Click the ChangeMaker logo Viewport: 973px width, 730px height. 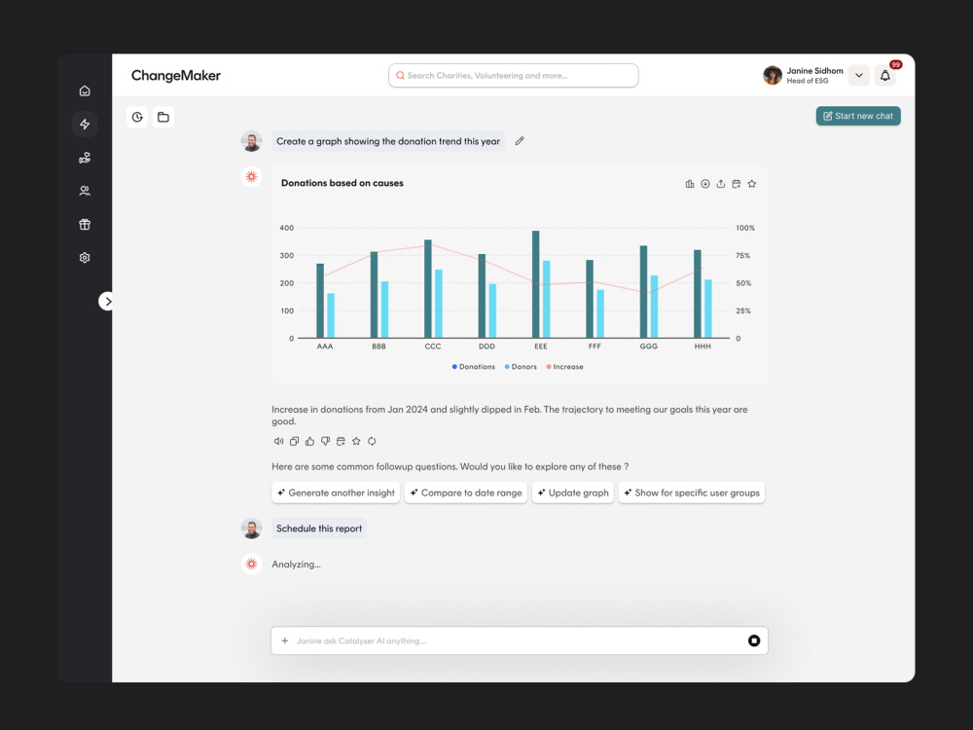(176, 76)
